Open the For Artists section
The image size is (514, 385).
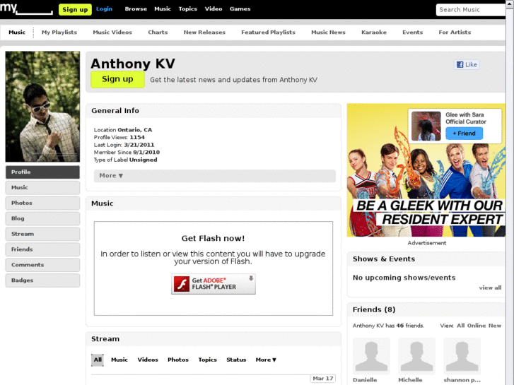click(455, 32)
